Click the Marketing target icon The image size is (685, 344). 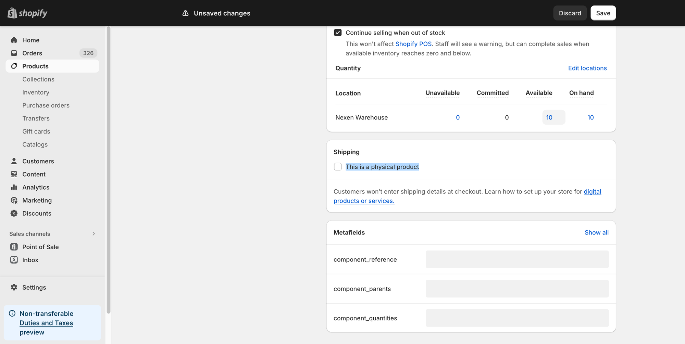tap(14, 200)
